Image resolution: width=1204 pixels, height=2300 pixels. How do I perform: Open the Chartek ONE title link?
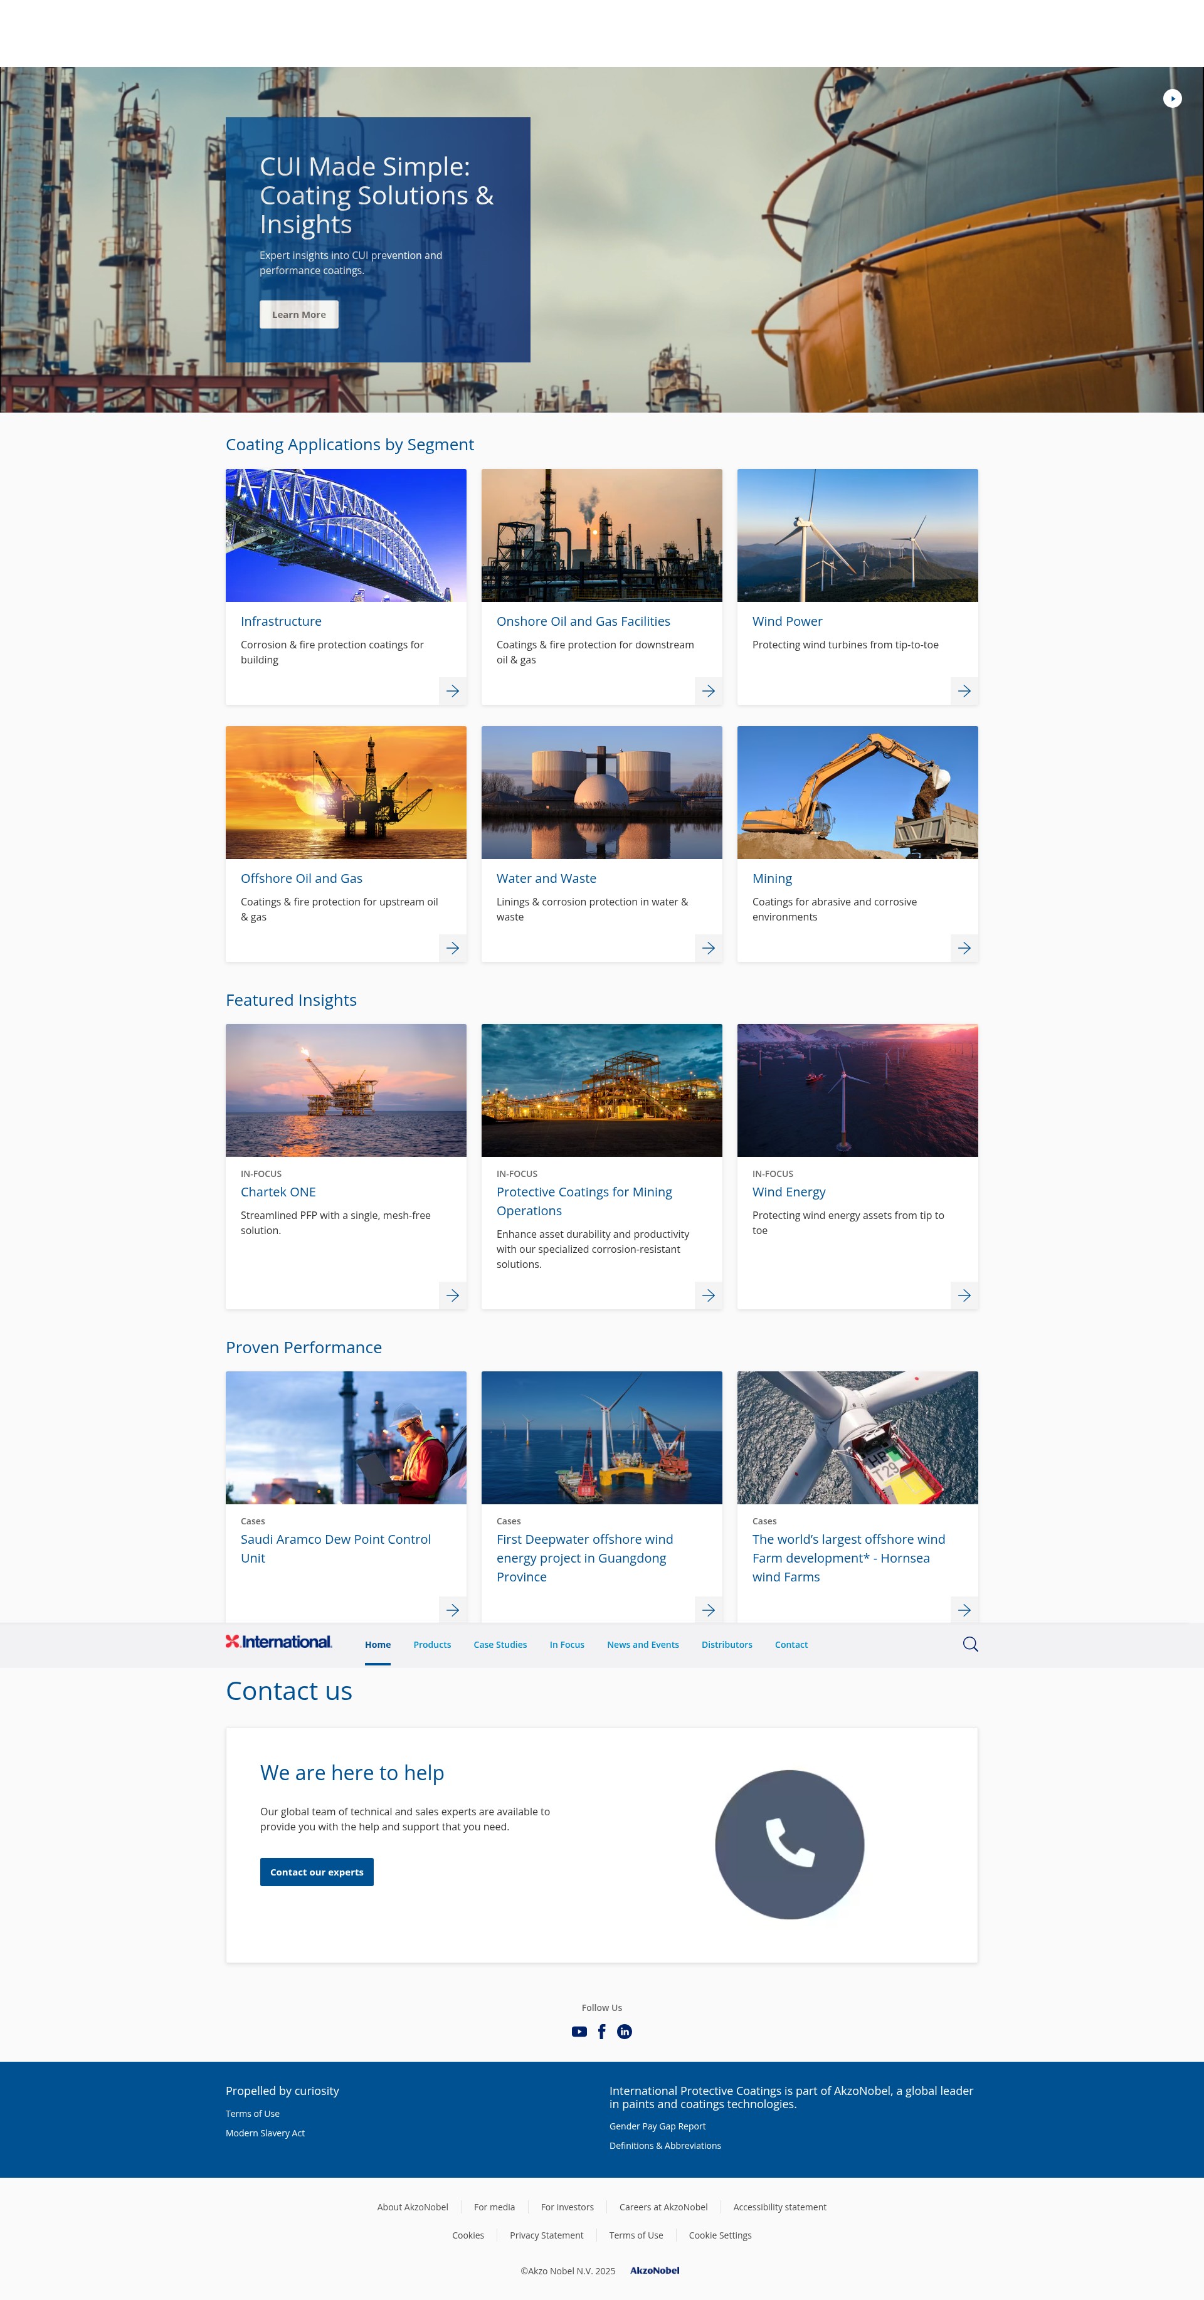[x=278, y=1192]
